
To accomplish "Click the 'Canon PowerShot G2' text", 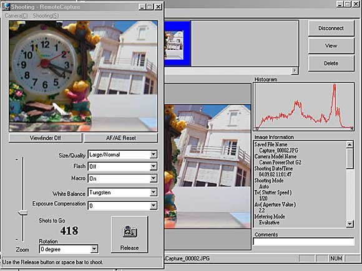I will coord(280,163).
